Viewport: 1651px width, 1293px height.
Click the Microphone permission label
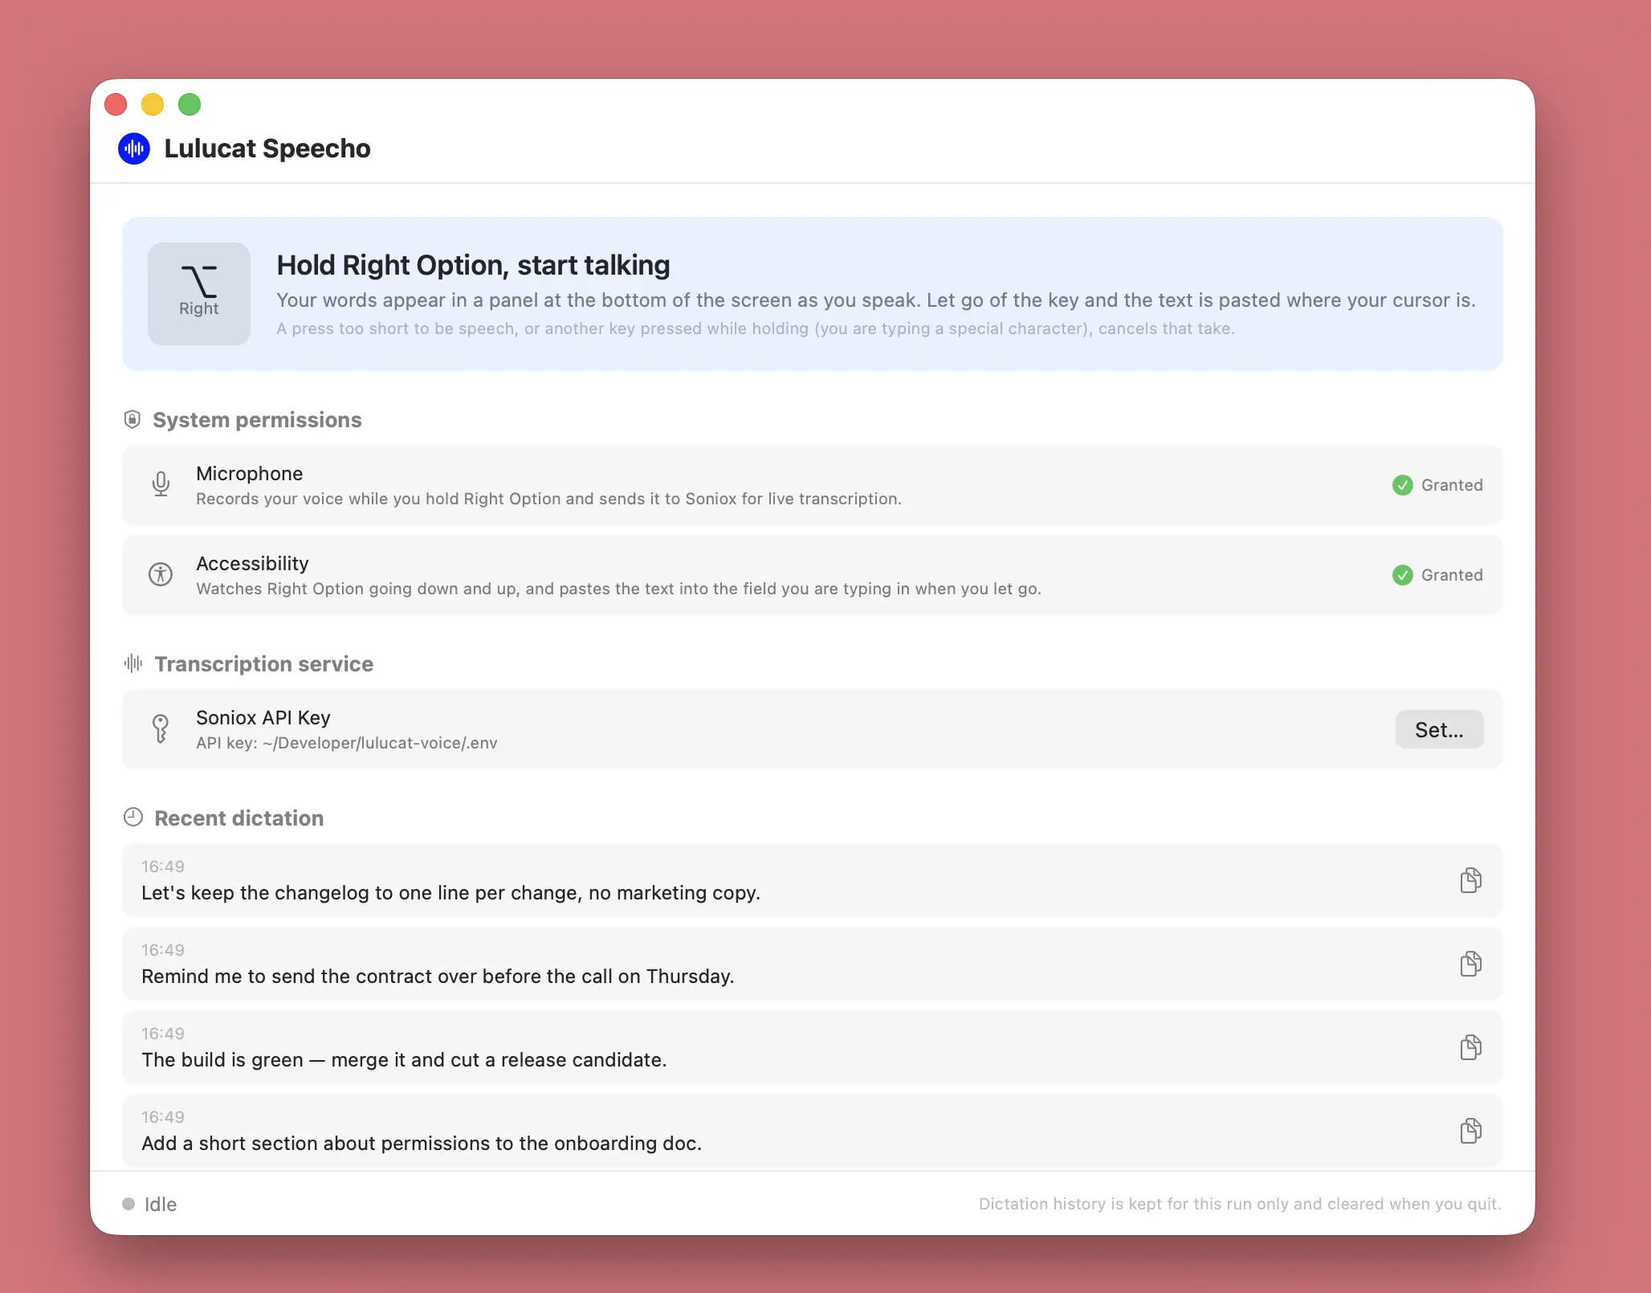[250, 474]
